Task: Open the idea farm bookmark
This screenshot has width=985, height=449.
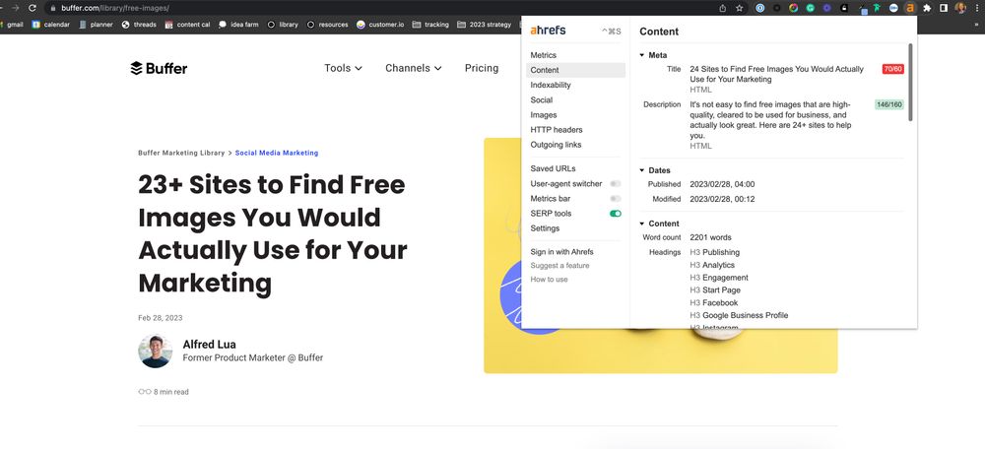Action: pyautogui.click(x=238, y=25)
